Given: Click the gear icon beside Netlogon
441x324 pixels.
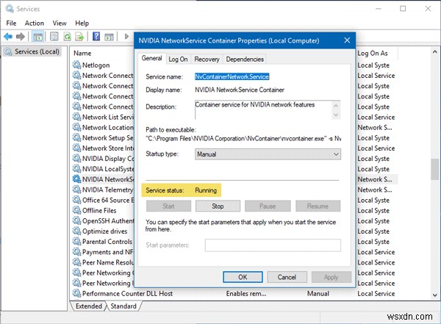Looking at the screenshot, I should tap(76, 65).
